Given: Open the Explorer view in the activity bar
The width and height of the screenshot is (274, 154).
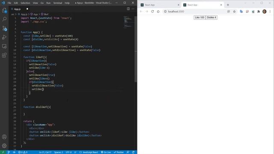Looking at the screenshot, I should 4,10.
